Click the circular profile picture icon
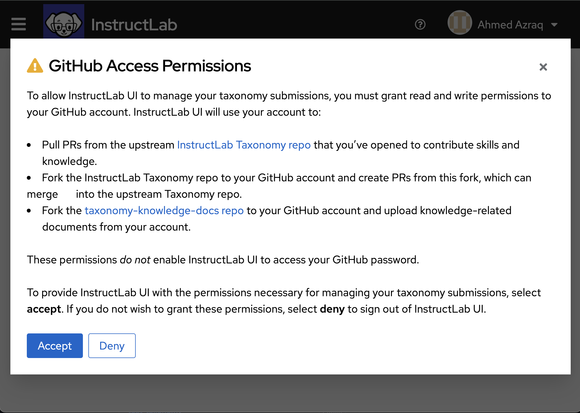Screen dimensions: 580x413 [460, 23]
